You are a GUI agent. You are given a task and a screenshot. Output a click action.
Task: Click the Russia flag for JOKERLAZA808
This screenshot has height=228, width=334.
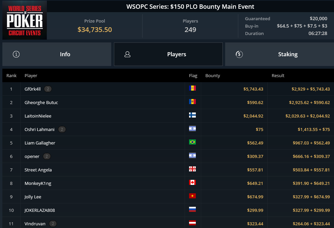[192, 209]
